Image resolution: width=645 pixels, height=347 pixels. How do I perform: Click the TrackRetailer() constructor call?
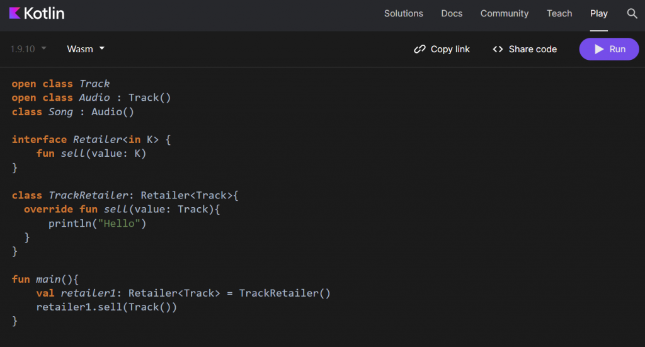[285, 293]
